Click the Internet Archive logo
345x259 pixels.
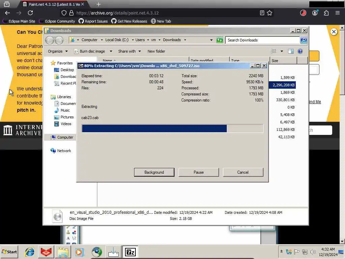coord(22,130)
